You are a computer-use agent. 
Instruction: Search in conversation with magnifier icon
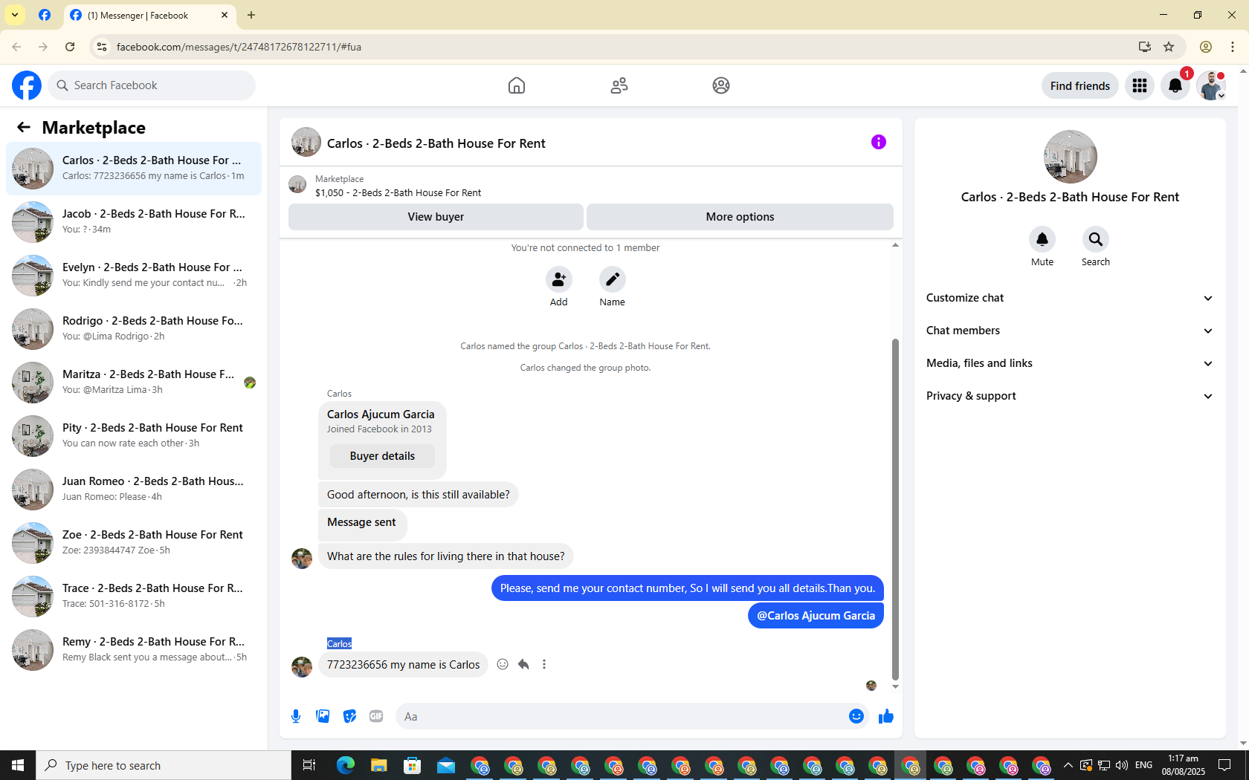click(x=1096, y=239)
